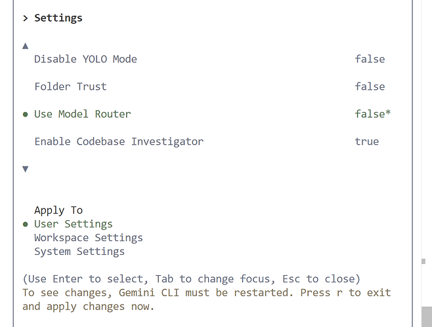This screenshot has height=327, width=432.
Task: Toggle Enable Codebase Investigator true value
Action: pos(366,142)
